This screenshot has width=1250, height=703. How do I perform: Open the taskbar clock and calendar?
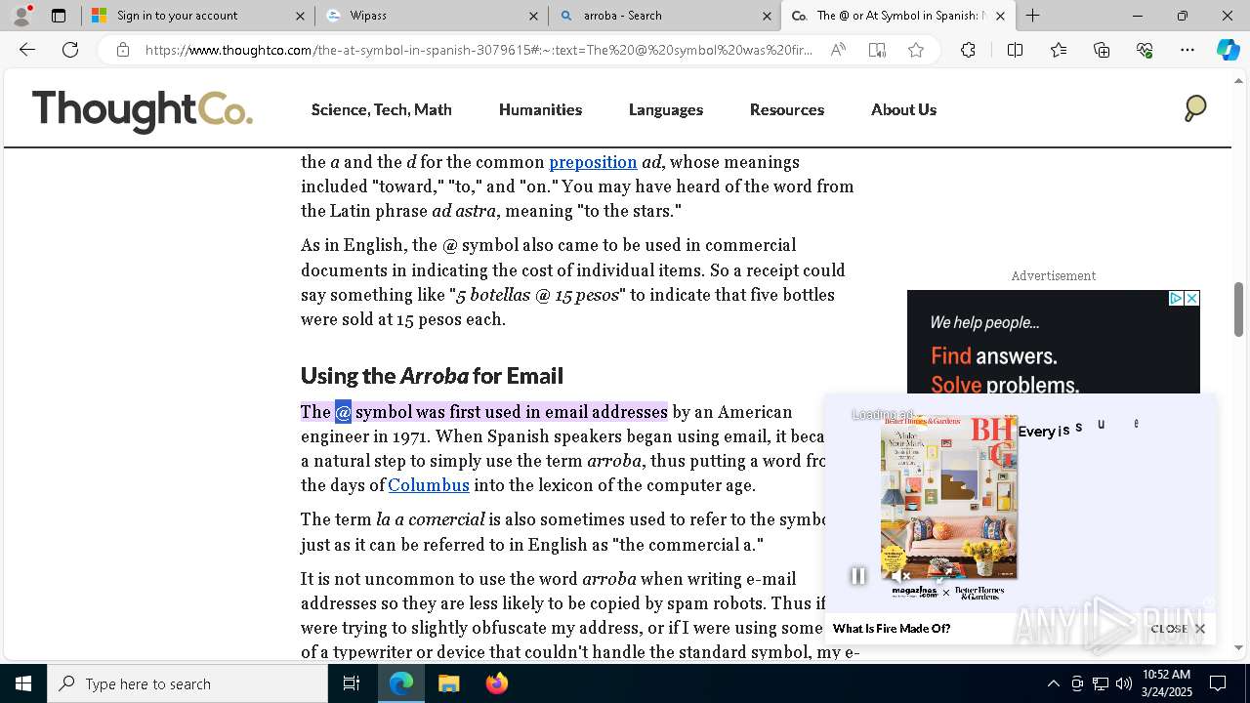pos(1167,683)
